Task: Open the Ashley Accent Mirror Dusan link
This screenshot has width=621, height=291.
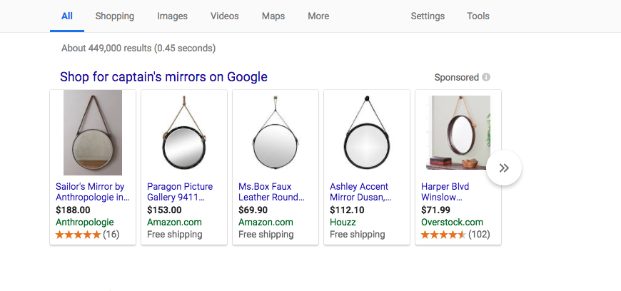Action: tap(360, 192)
